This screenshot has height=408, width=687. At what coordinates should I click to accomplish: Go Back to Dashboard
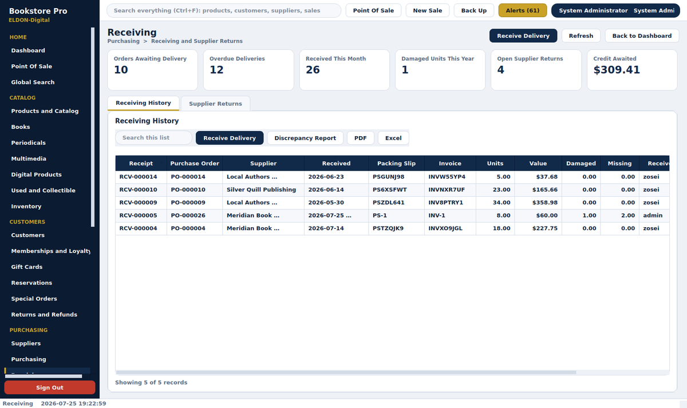coord(642,35)
